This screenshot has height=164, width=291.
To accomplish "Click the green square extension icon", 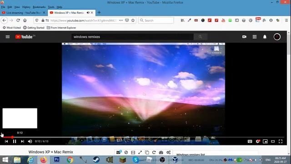I will pos(230,20).
